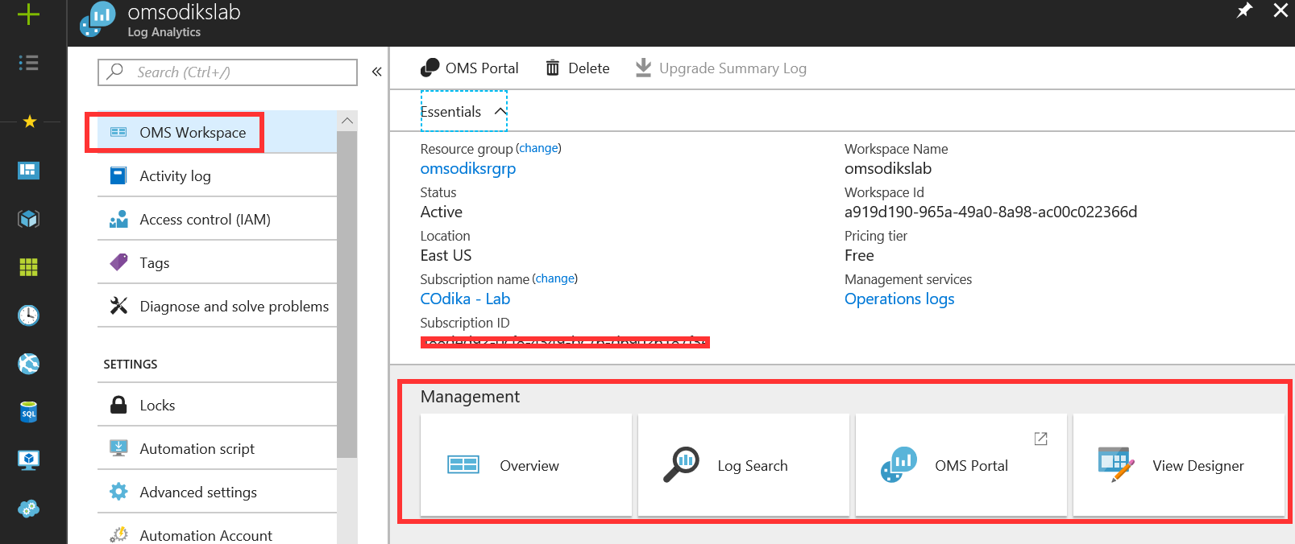1295x544 pixels.
Task: Open the all services list icon
Action: point(29,63)
